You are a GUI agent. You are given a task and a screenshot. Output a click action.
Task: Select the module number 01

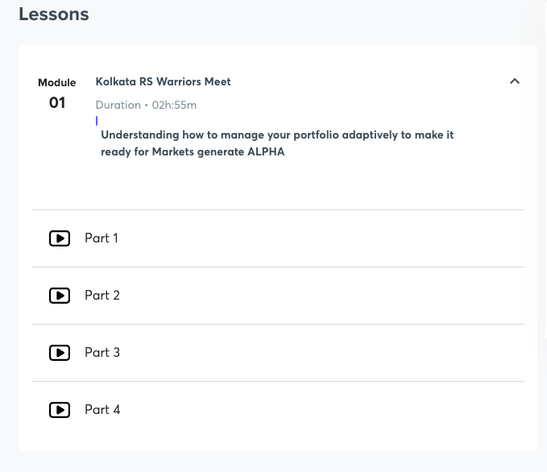click(57, 102)
